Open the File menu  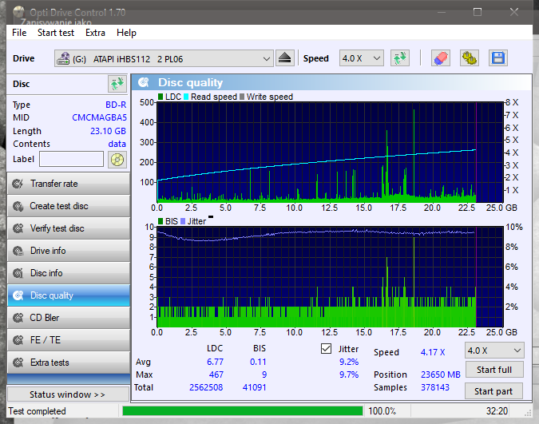click(x=19, y=33)
